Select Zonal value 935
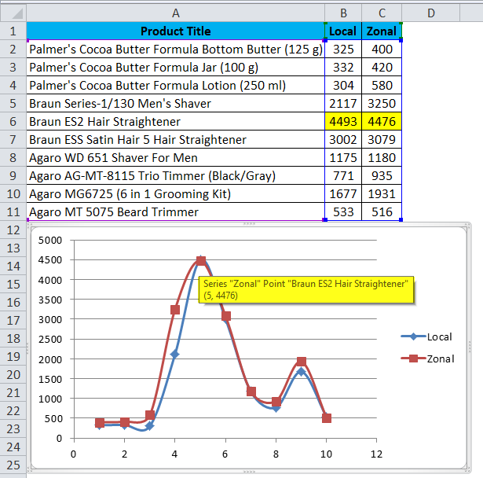 coord(382,176)
